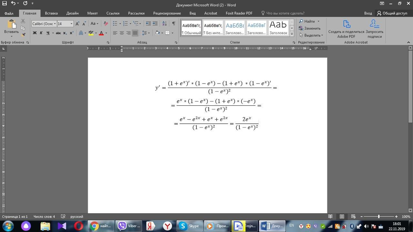Apply superscript formatting
This screenshot has height=232, width=413.
72,33
